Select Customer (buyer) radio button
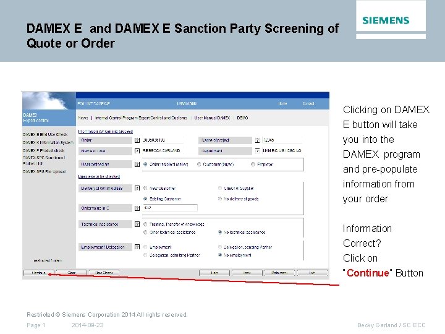Image resolution: width=445 pixels, height=334 pixels. (199, 164)
